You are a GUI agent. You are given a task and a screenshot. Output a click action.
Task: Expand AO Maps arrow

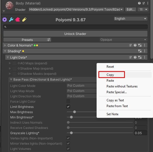[x=10, y=63]
